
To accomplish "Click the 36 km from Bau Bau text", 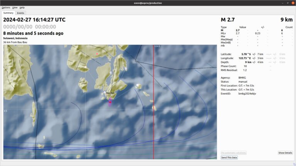I will 15,42.
